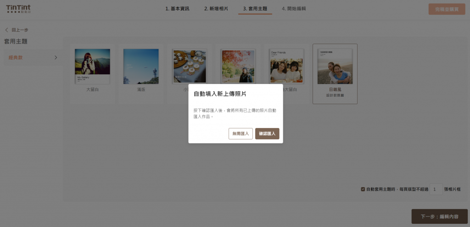The height and width of the screenshot is (227, 470).
Task: Select the 經典款 theme category
Action: (16, 57)
